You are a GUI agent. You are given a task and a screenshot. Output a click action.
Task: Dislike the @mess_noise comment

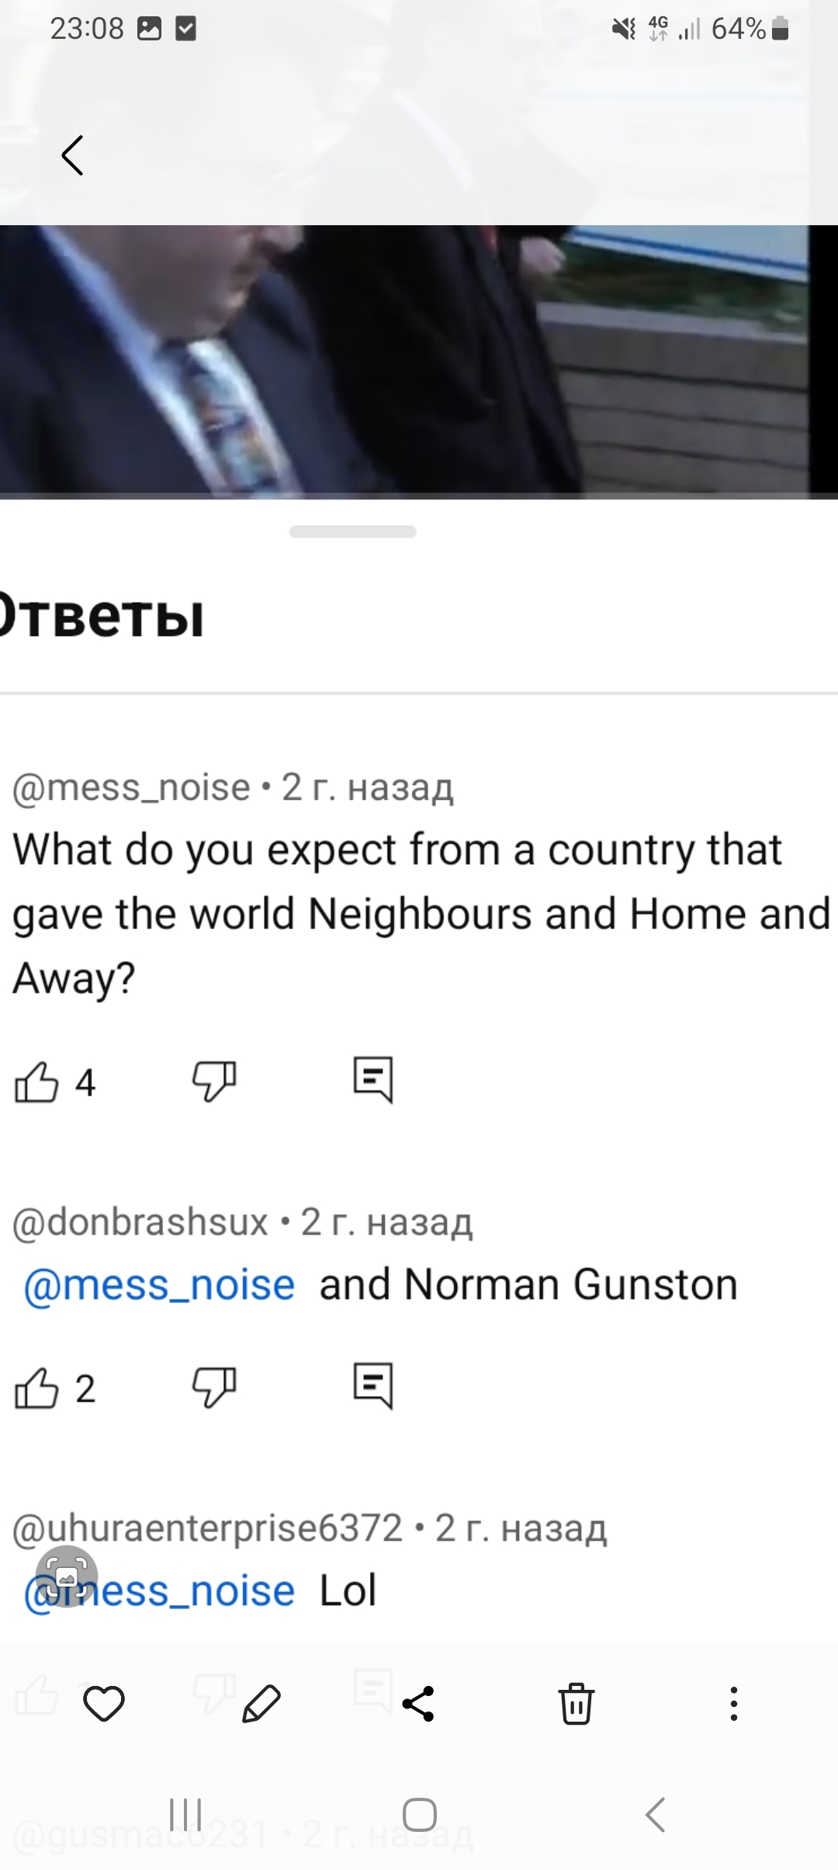[214, 1081]
